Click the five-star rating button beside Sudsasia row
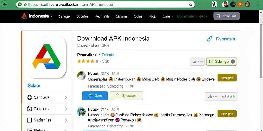263x131 pixels. (x=228, y=96)
